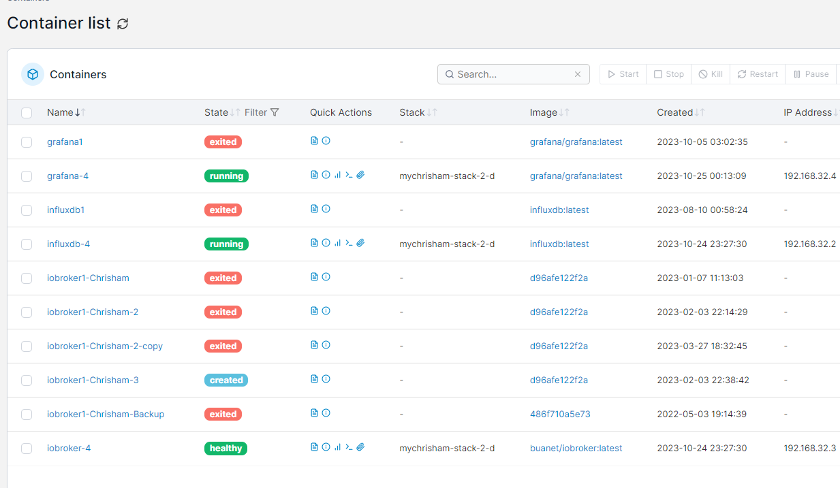Open logs for the influxdb-4 container
The height and width of the screenshot is (488, 840).
tap(314, 243)
